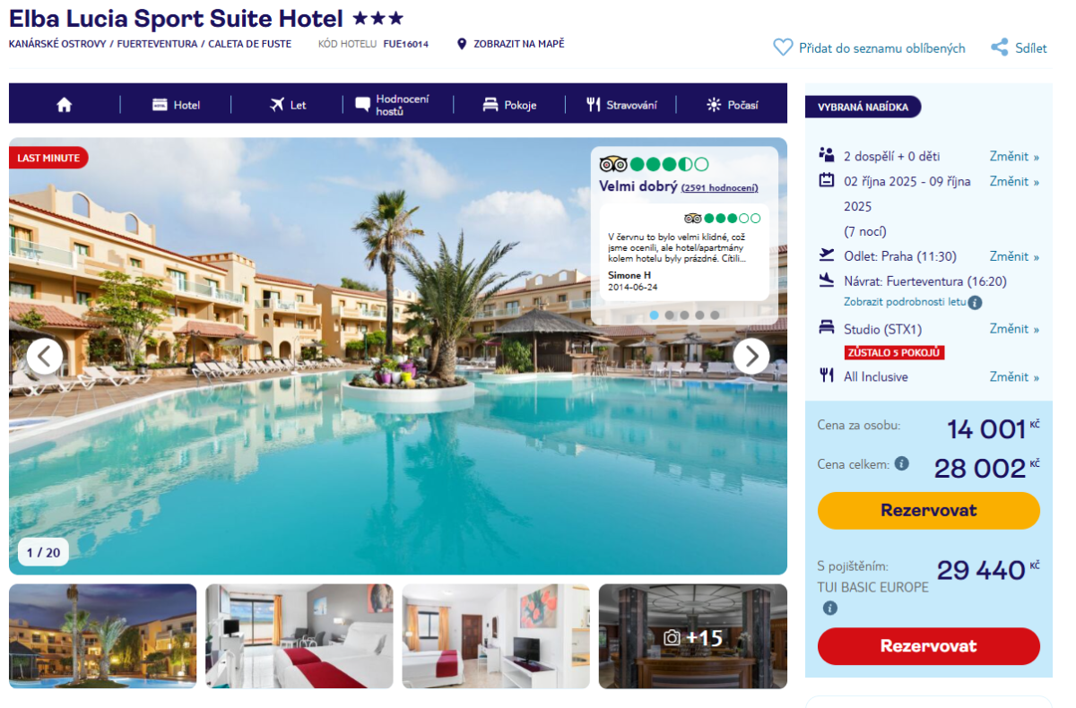Select the second review carousel dot
This screenshot has width=1076, height=708.
670,315
